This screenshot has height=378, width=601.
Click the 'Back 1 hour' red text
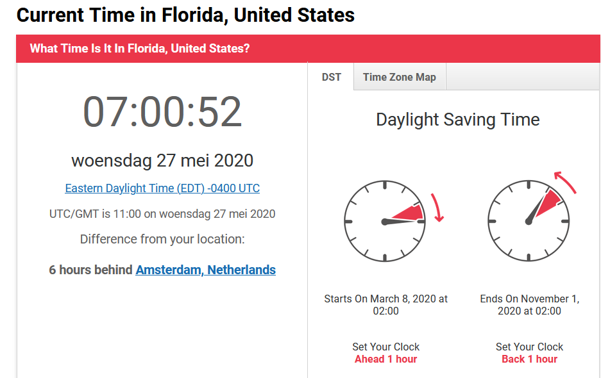pos(529,359)
